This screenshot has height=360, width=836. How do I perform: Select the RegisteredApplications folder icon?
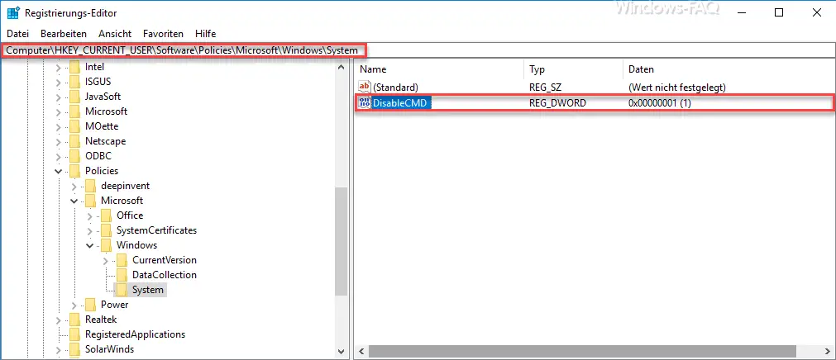coord(74,335)
